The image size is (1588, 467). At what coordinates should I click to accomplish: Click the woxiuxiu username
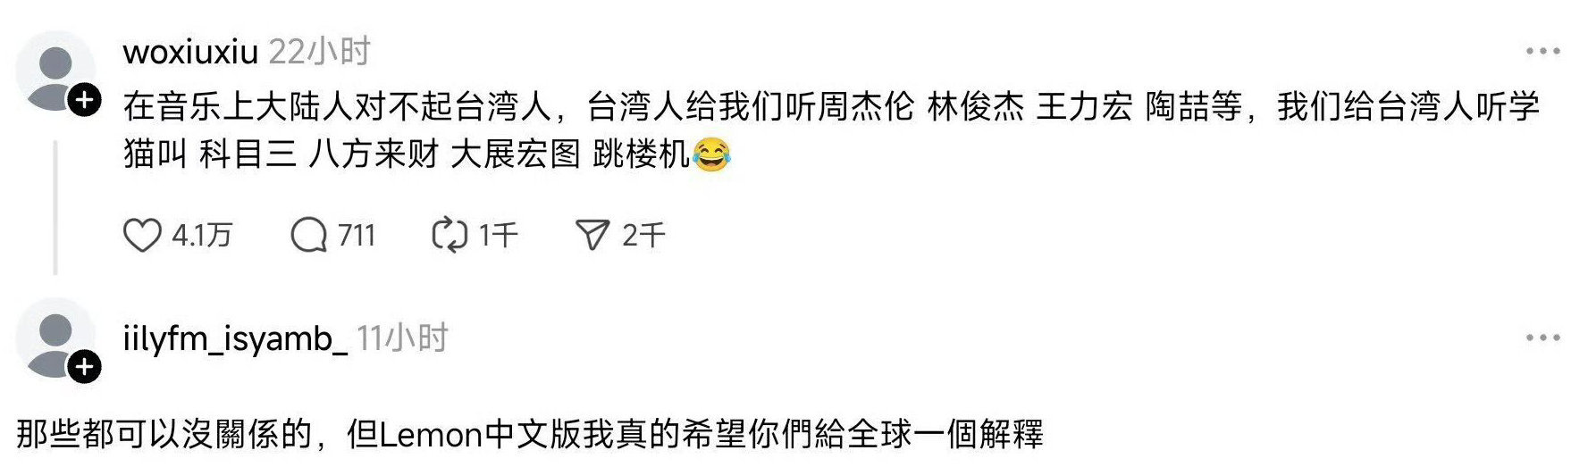[x=190, y=52]
